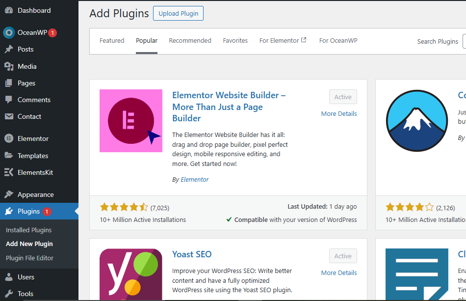Viewport: 466px width, 301px height.
Task: Open the Yoast SEO plugin title link
Action: 192,254
